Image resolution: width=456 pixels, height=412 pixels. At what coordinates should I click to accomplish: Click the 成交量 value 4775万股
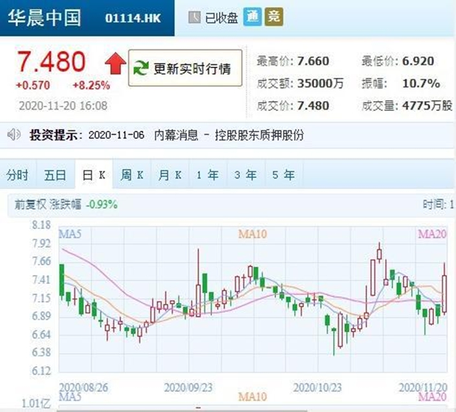click(x=427, y=106)
